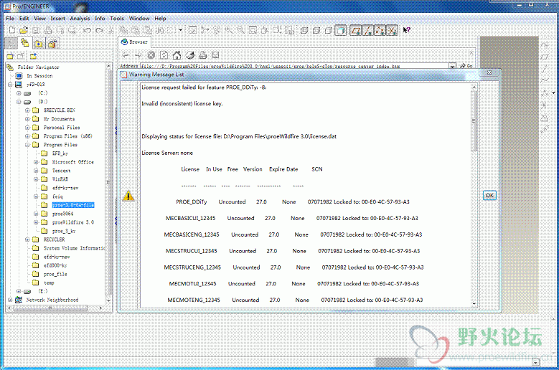Screen dimensions: 559x370
Task: Open the Connections navigator tab icon
Action: [52, 44]
